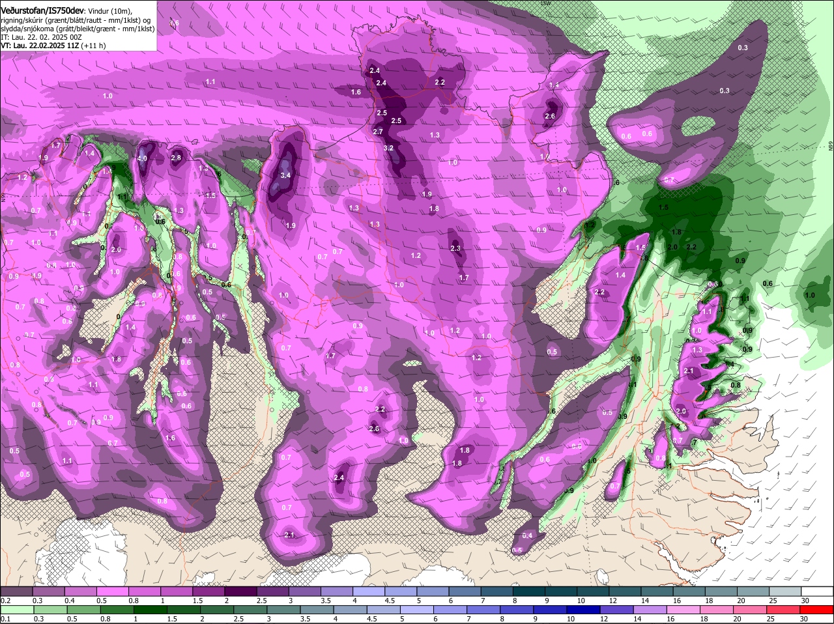The image size is (834, 624).
Task: Click the white 30 swatch in the upper legend row
Action: pyautogui.click(x=817, y=591)
